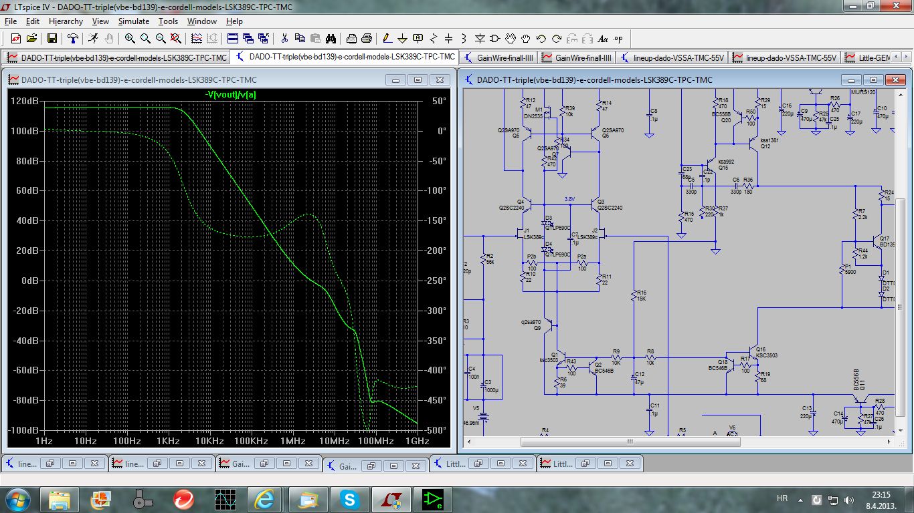This screenshot has height=513, width=914.
Task: Select the Draw Wire pencil tool
Action: coord(387,39)
